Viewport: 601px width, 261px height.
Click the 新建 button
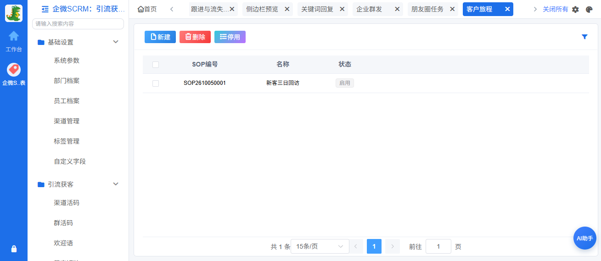click(x=160, y=37)
